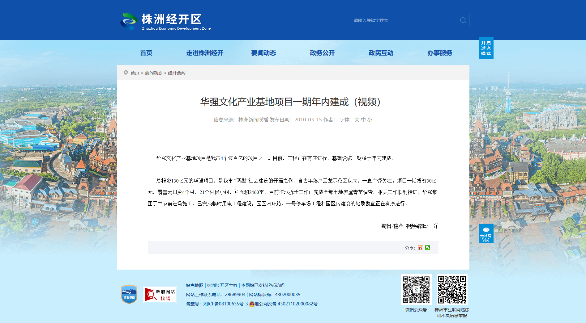
Task: Click the breadcrumb location pin icon
Action: [126, 73]
